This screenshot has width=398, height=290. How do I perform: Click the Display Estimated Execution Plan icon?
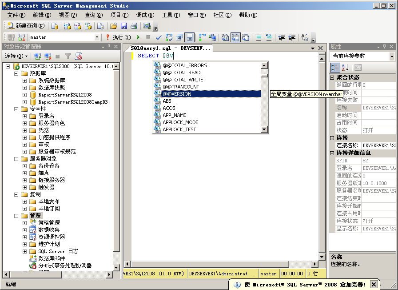[x=169, y=38]
